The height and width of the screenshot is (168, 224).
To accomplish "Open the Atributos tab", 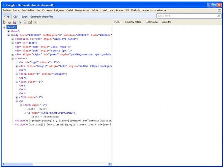I will pyautogui.click(x=167, y=22).
